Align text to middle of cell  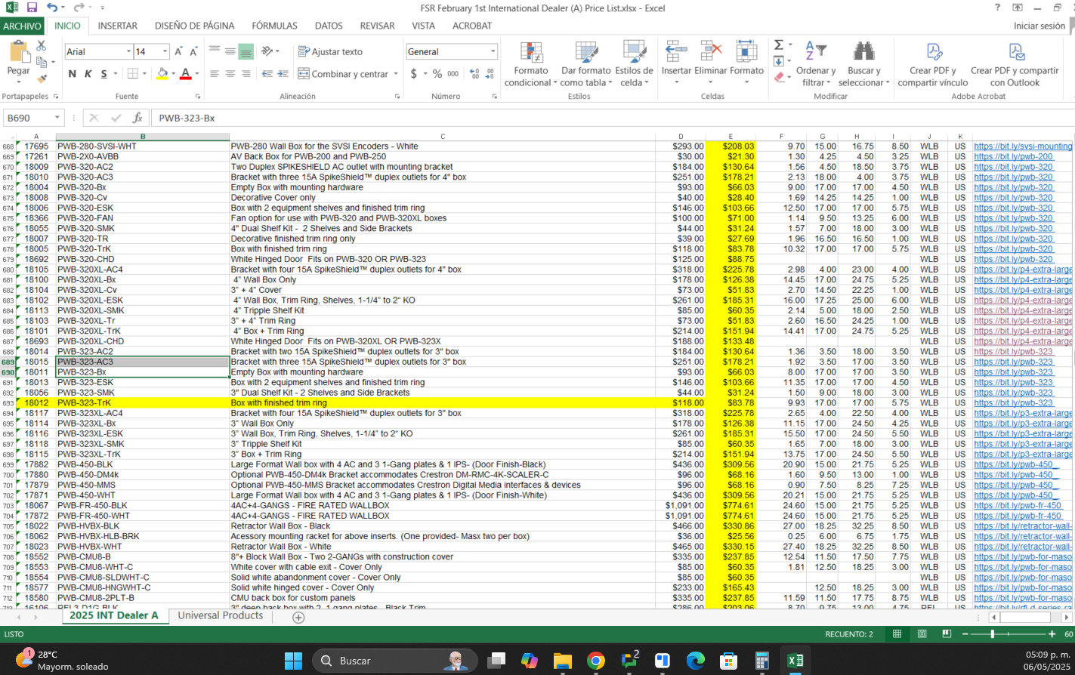(230, 51)
